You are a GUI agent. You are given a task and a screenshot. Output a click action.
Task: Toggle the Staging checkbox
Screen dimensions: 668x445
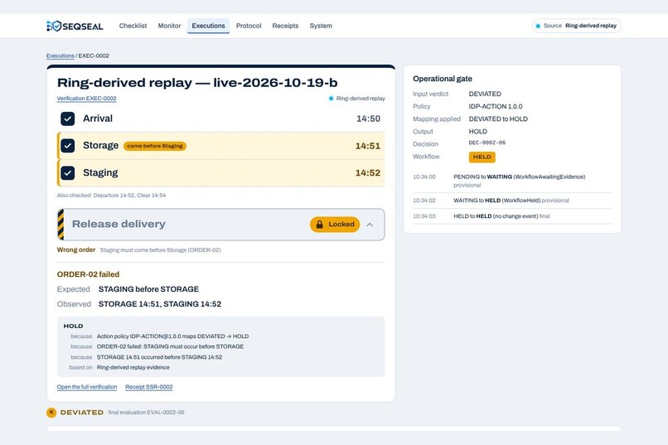coord(68,173)
